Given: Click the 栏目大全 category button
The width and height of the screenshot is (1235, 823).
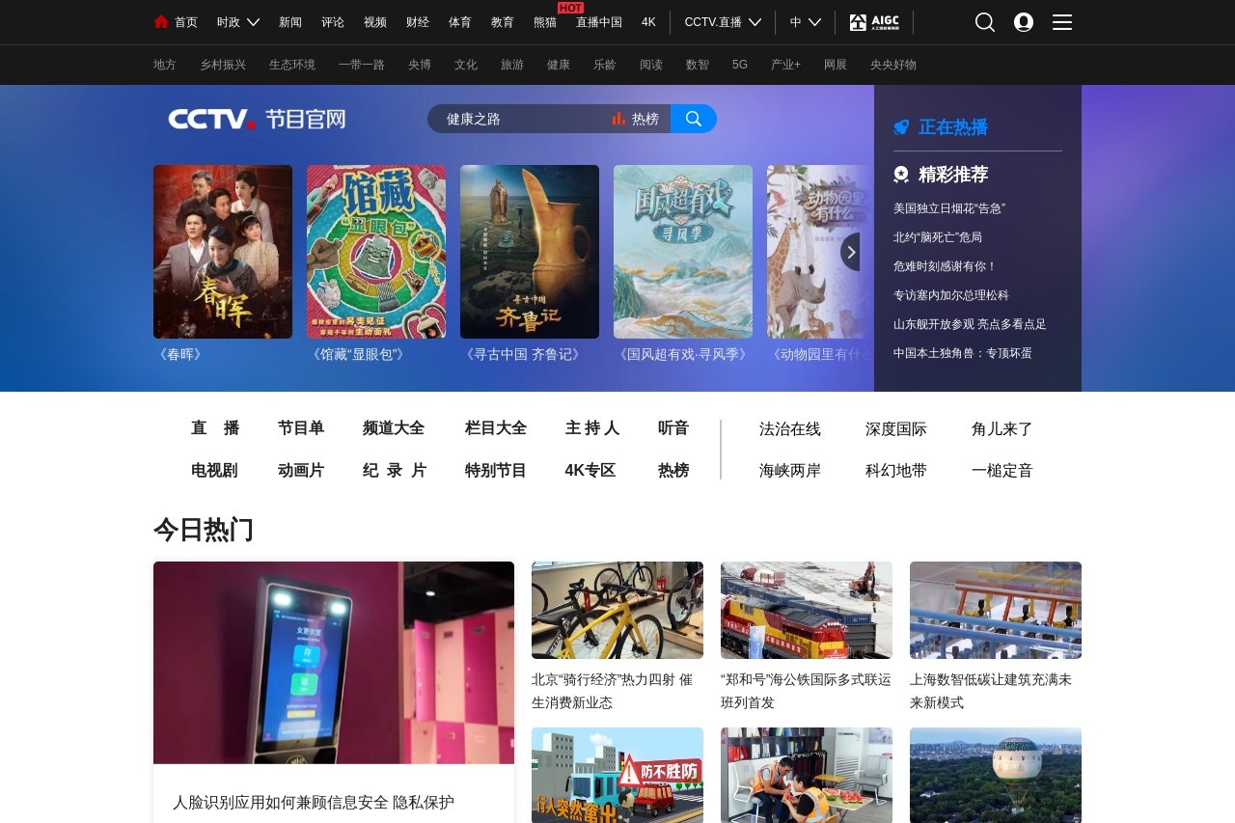Looking at the screenshot, I should (x=496, y=428).
